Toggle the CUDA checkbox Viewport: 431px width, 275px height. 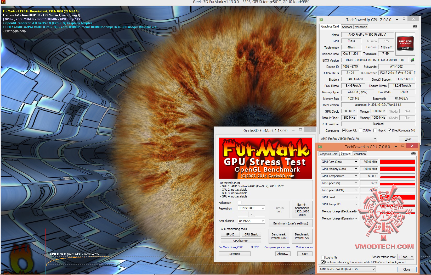tap(361, 130)
